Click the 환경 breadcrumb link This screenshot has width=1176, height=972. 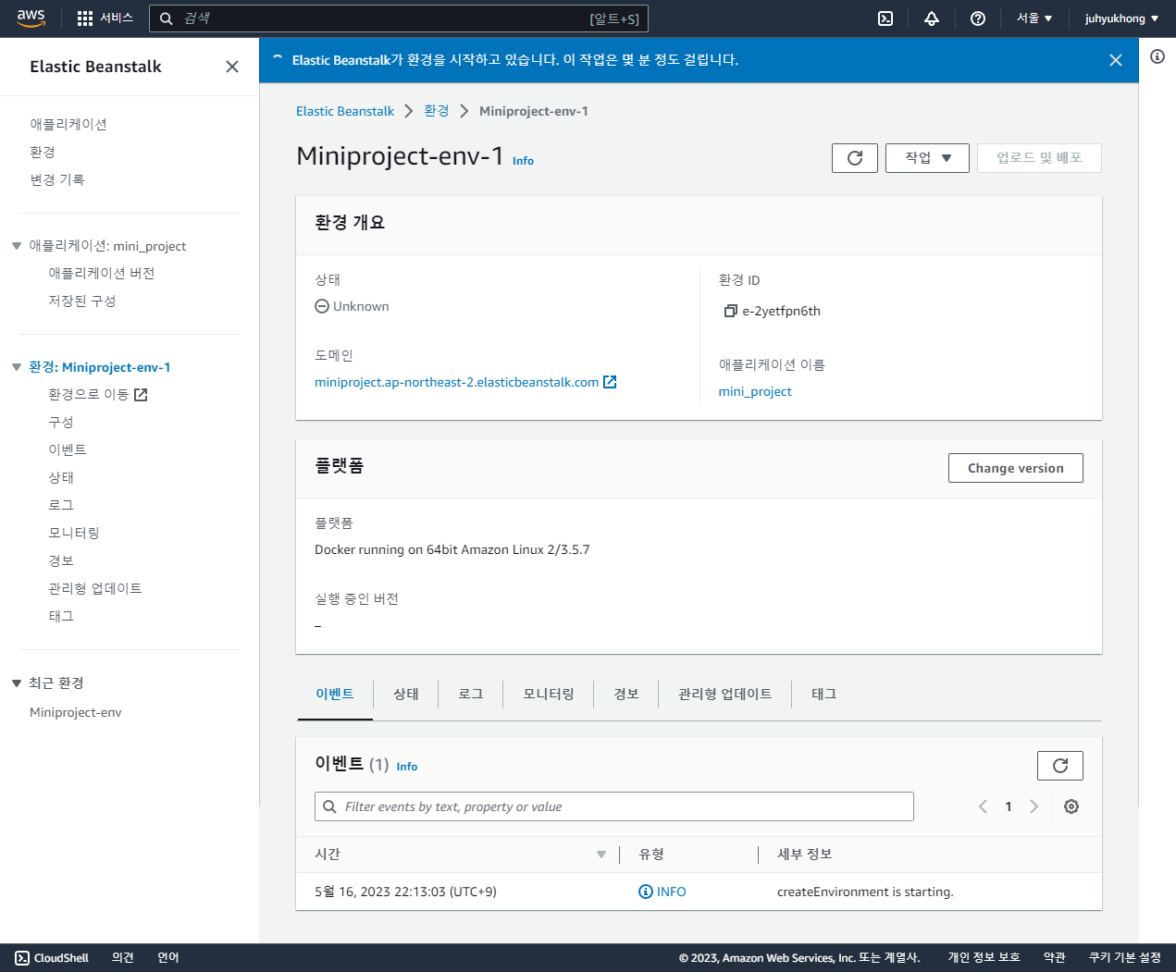pos(437,111)
